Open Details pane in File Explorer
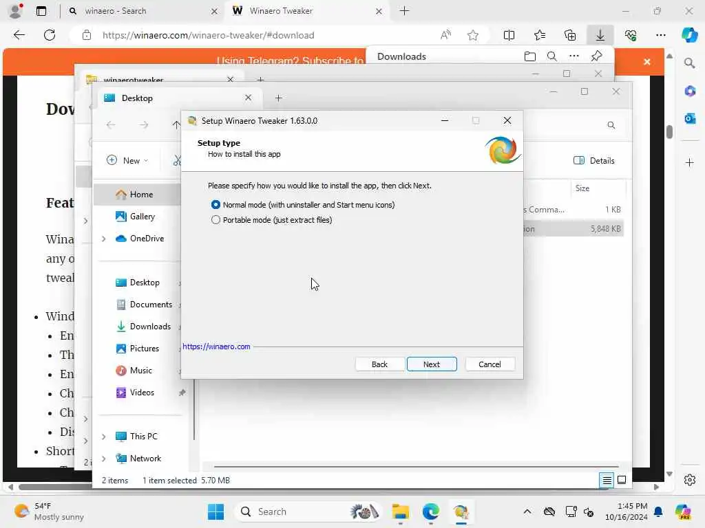This screenshot has width=705, height=528. 594,160
